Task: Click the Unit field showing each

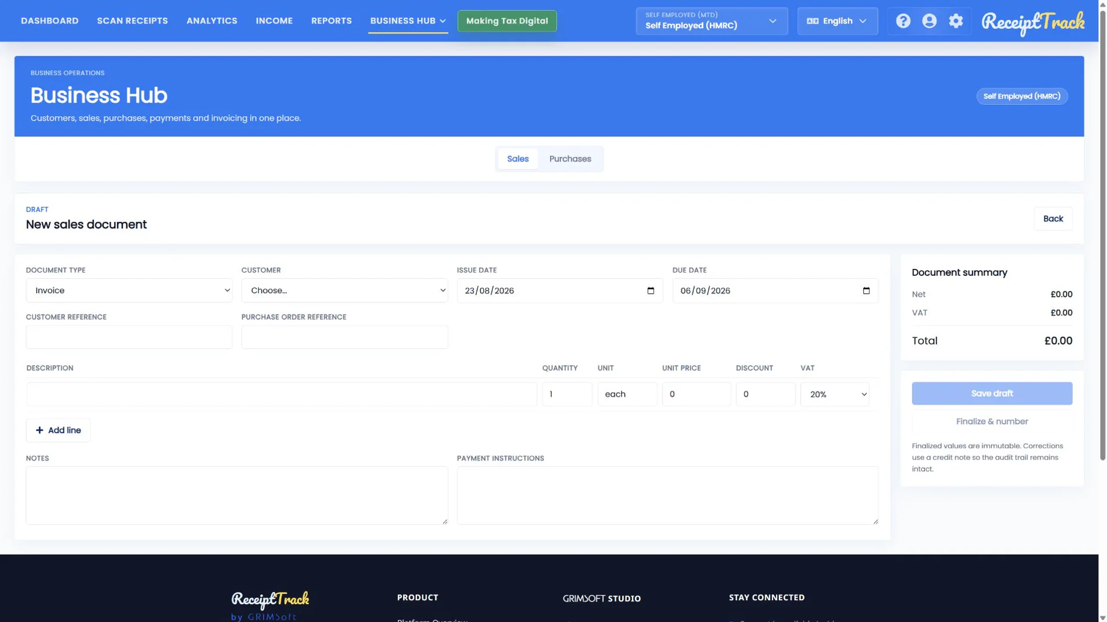Action: (627, 394)
